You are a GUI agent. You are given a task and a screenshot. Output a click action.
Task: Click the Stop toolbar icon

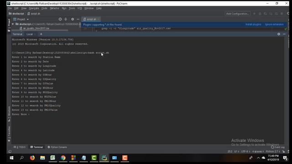(x=282, y=14)
